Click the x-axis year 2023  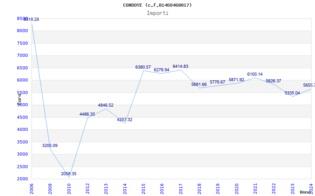tap(293, 189)
